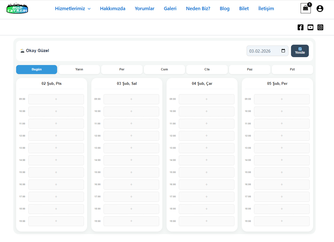Add slot at 12:00 on 03 Şub, Sal
The width and height of the screenshot is (334, 242).
[131, 136]
